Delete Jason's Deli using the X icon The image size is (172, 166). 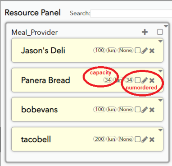tap(152, 51)
